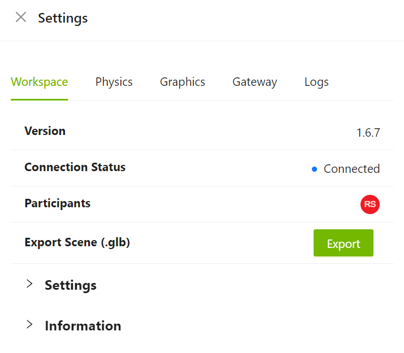The height and width of the screenshot is (353, 404).
Task: Switch to the Physics tab
Action: click(x=114, y=82)
